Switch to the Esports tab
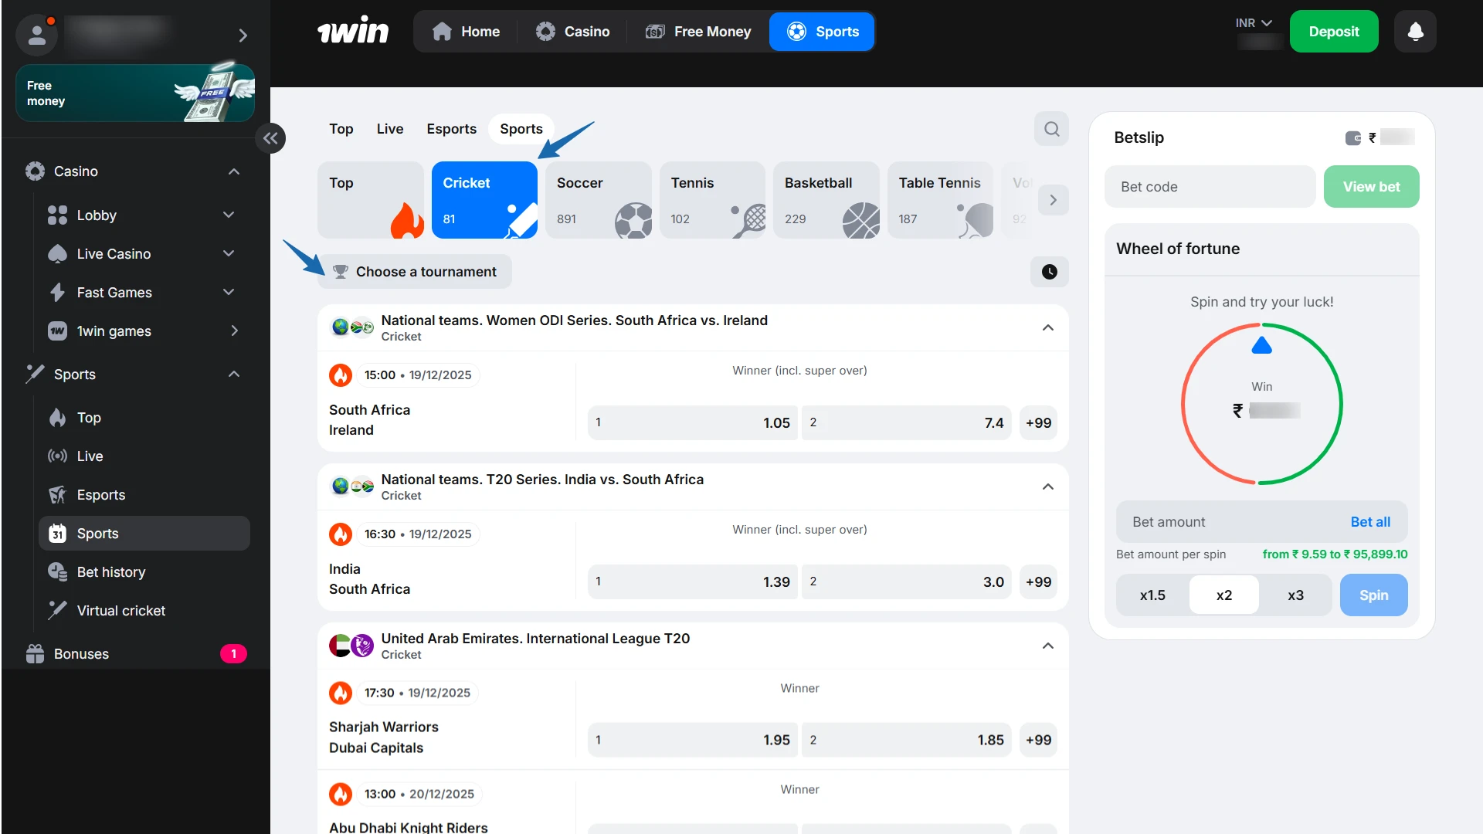Image resolution: width=1483 pixels, height=834 pixels. (x=451, y=129)
